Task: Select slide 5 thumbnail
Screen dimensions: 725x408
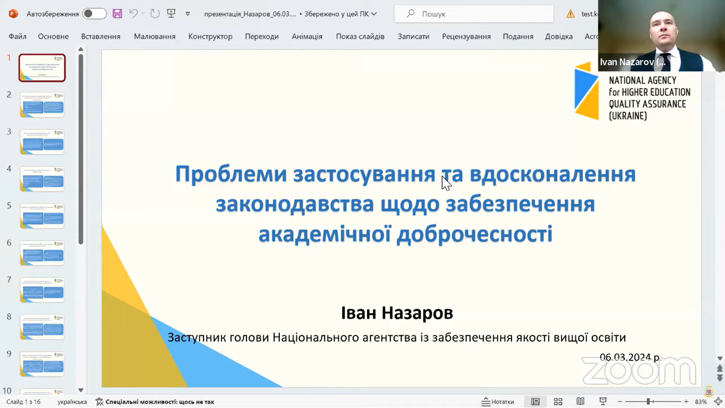Action: pos(42,216)
